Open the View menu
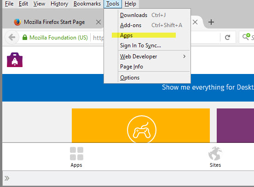Viewport: 254px width, 187px height. click(x=39, y=4)
